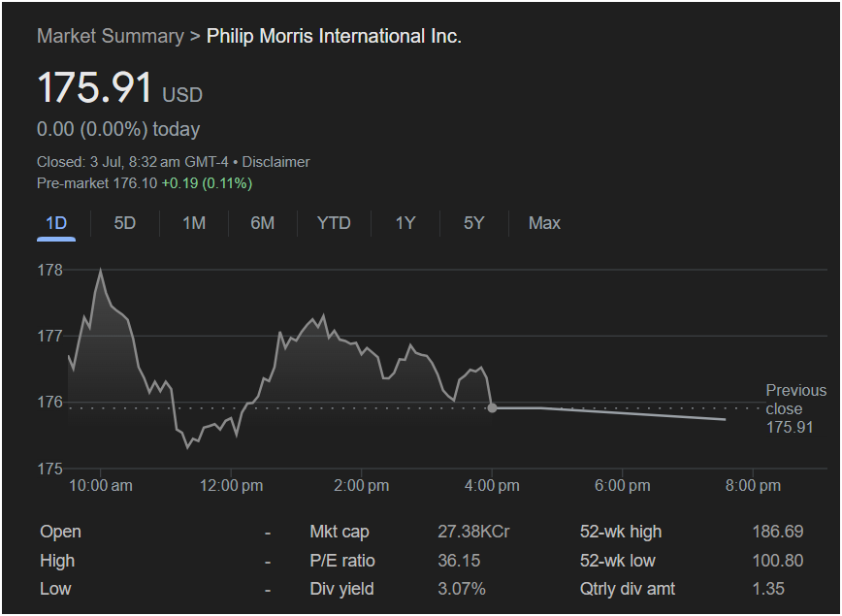
Task: Switch to the 1Y chart range
Action: [405, 223]
